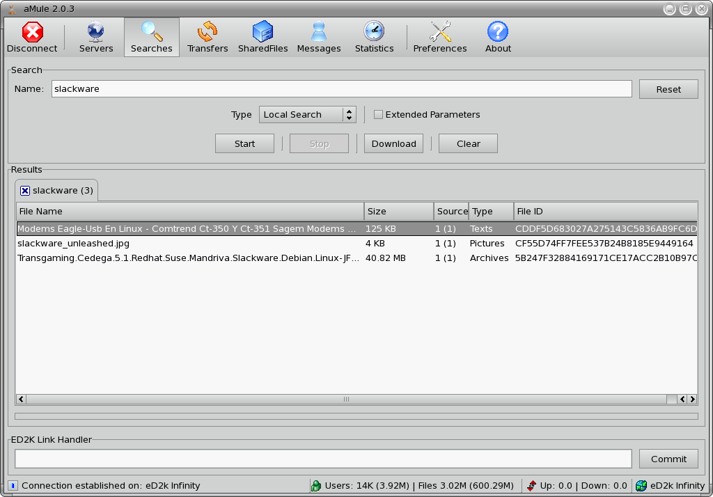This screenshot has height=497, width=713.
Task: Click the Commit button
Action: click(x=668, y=459)
